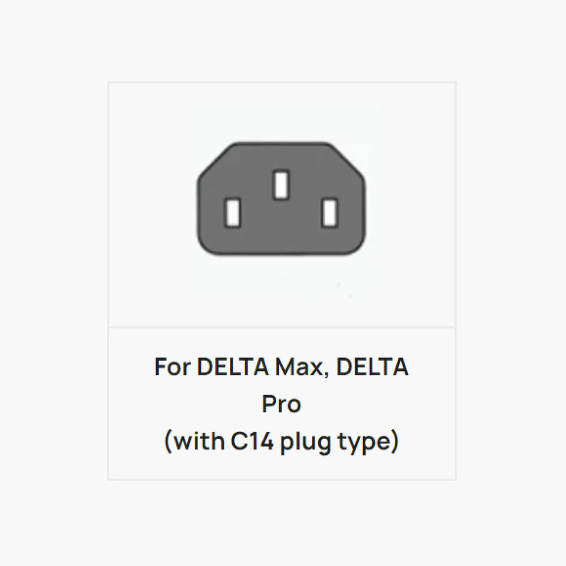
Task: Click the word 'For' at caption start
Action: click(x=172, y=367)
